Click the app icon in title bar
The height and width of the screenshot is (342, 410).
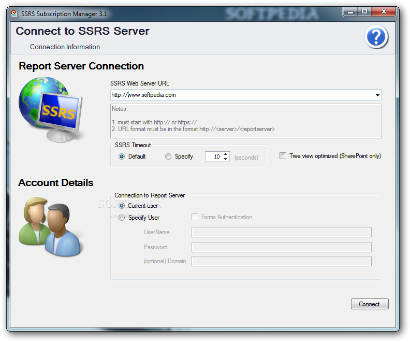(x=14, y=13)
